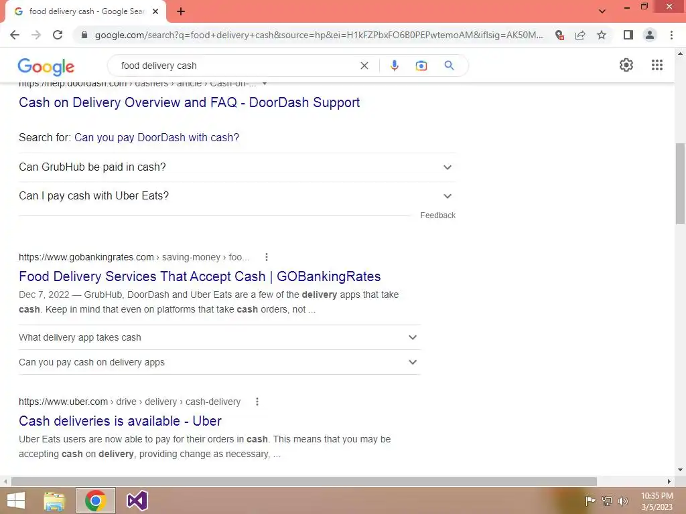
Task: Toggle the browser side panel
Action: pyautogui.click(x=628, y=35)
